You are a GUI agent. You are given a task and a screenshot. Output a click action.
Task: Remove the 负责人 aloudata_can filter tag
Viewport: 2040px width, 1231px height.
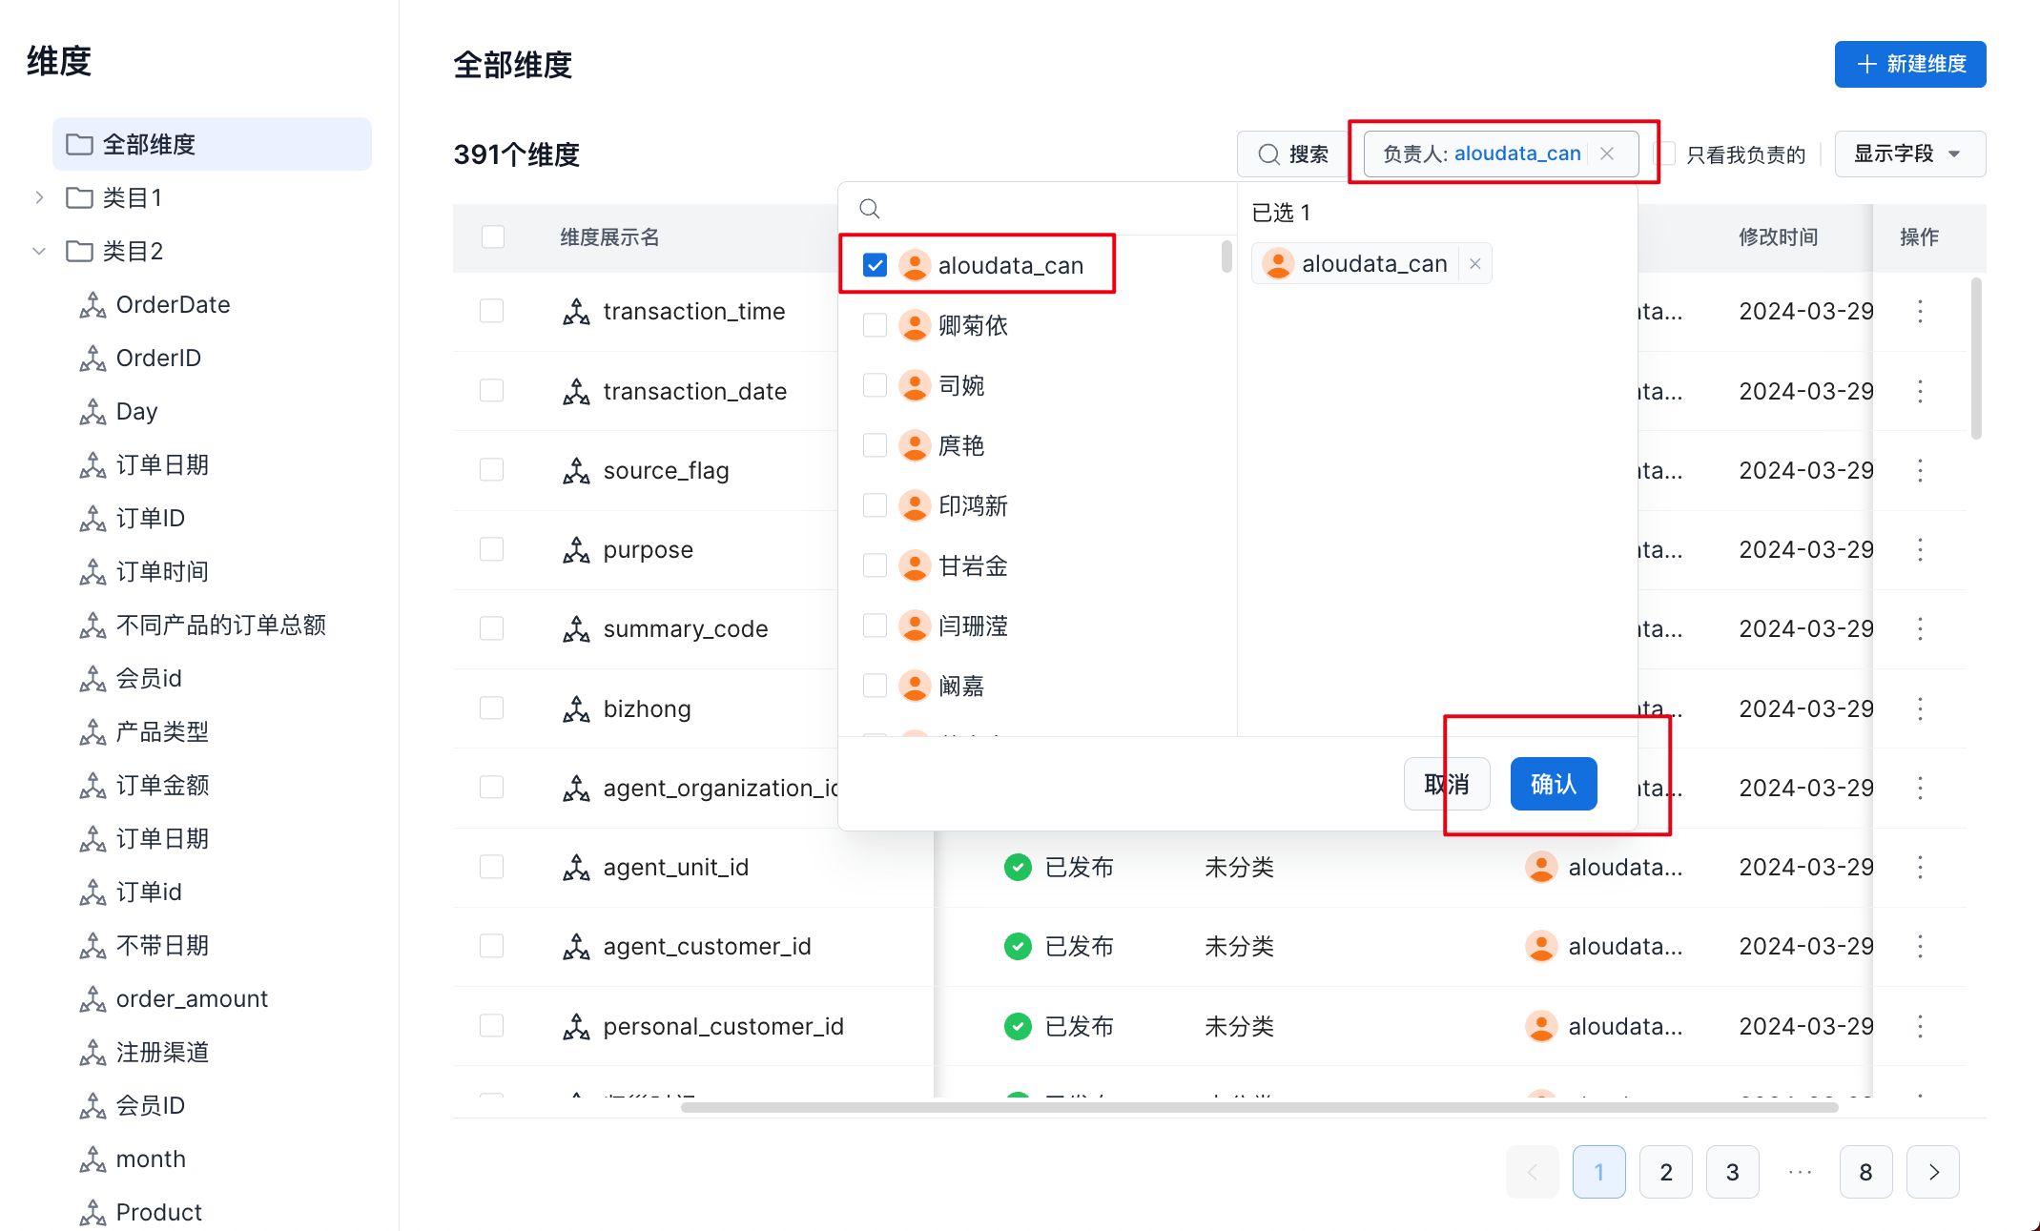tap(1607, 154)
